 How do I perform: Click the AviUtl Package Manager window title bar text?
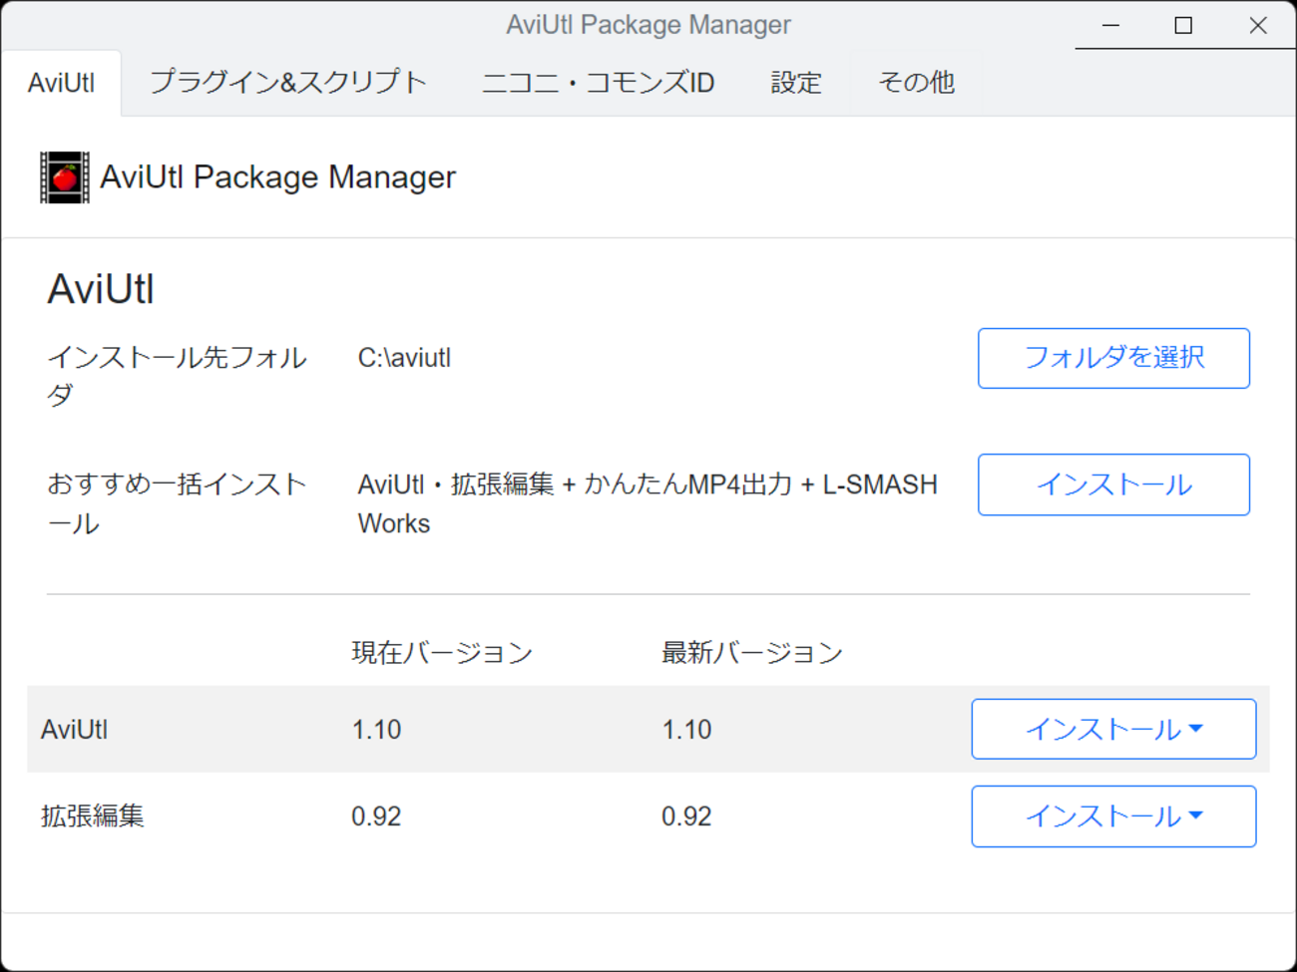tap(648, 25)
